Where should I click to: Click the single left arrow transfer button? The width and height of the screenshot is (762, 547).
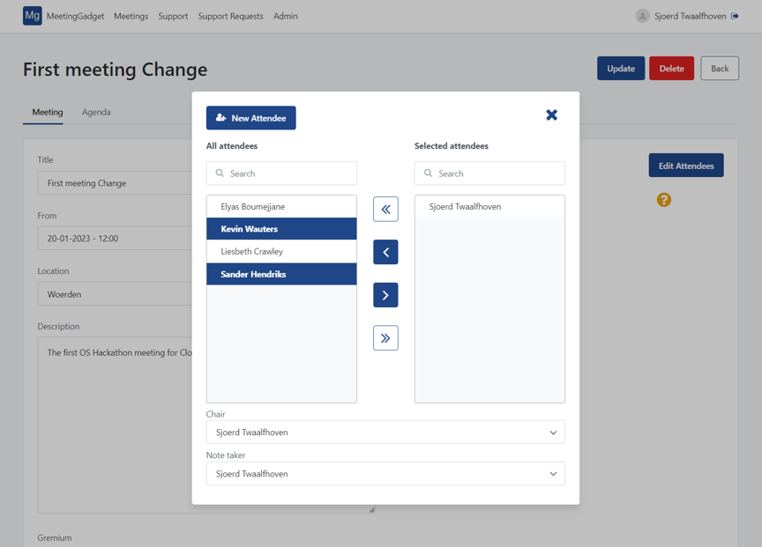point(385,252)
